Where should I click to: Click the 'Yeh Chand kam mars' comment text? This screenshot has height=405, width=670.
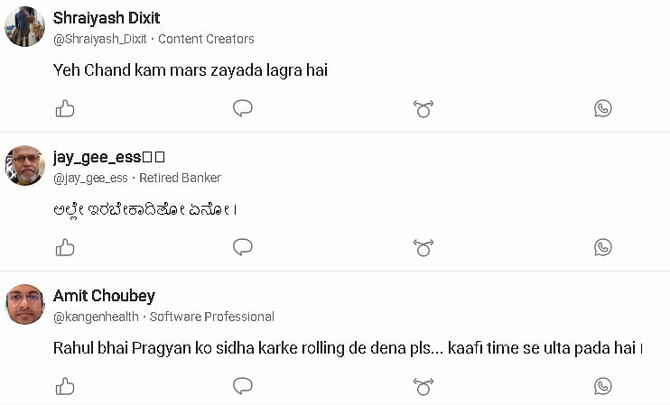(190, 69)
